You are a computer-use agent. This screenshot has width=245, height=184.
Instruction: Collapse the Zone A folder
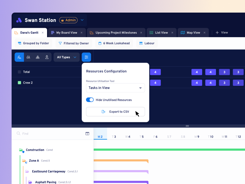tap(24, 161)
